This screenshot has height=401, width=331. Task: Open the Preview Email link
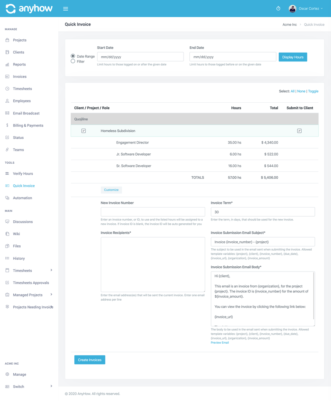220,343
